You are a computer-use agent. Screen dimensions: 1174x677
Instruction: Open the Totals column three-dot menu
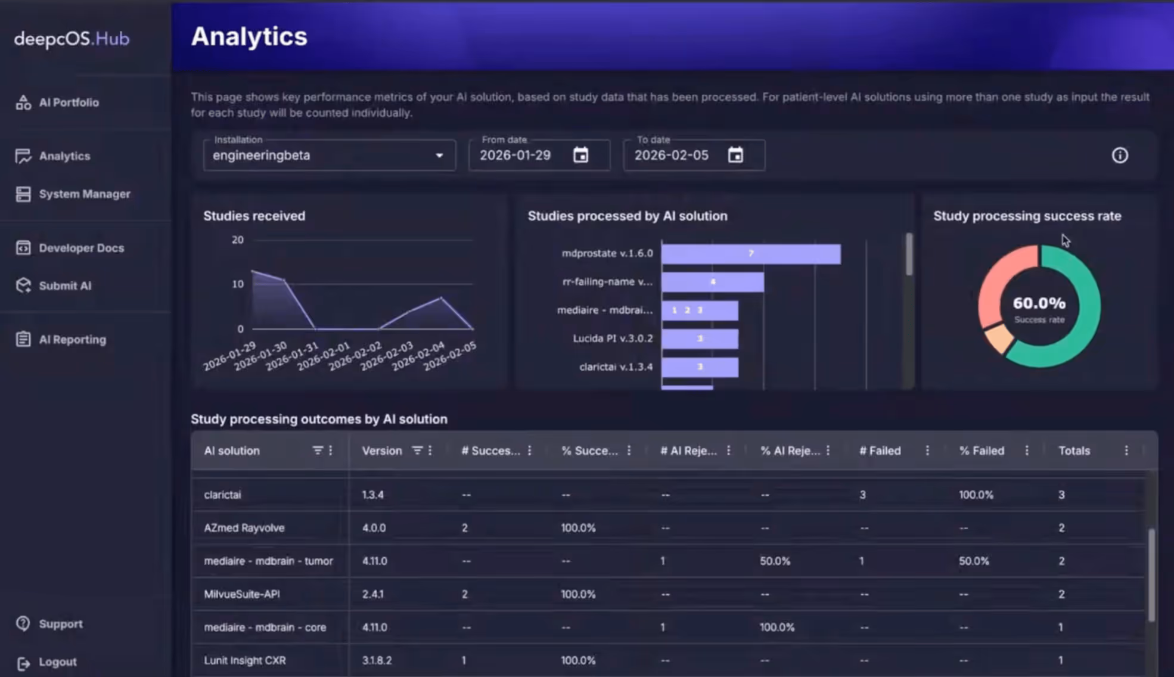(x=1126, y=451)
